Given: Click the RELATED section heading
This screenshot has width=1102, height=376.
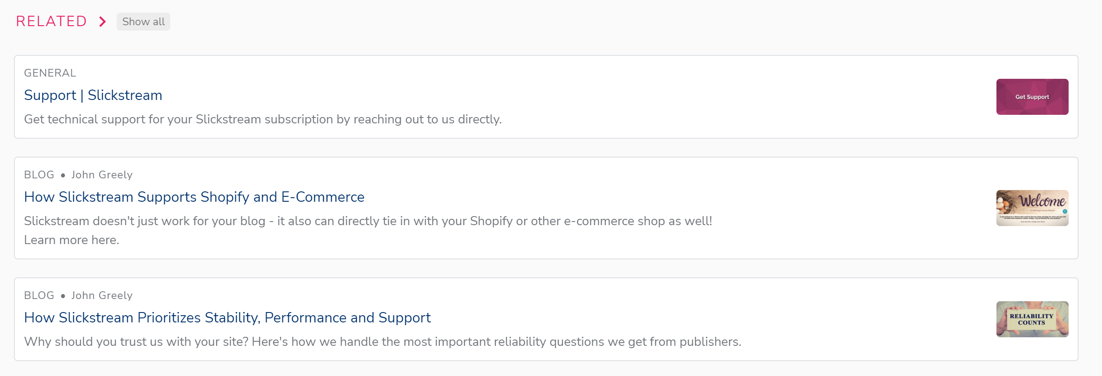Looking at the screenshot, I should (x=51, y=21).
